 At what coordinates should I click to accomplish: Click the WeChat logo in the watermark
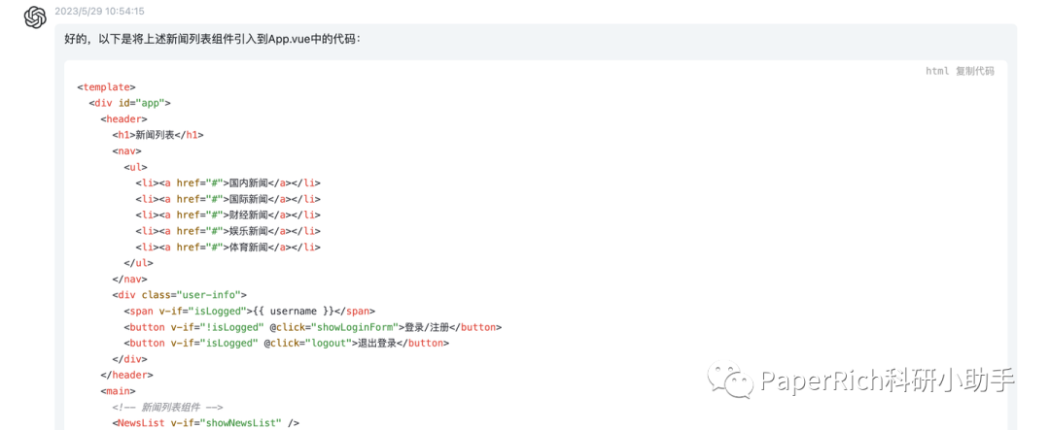click(x=730, y=380)
